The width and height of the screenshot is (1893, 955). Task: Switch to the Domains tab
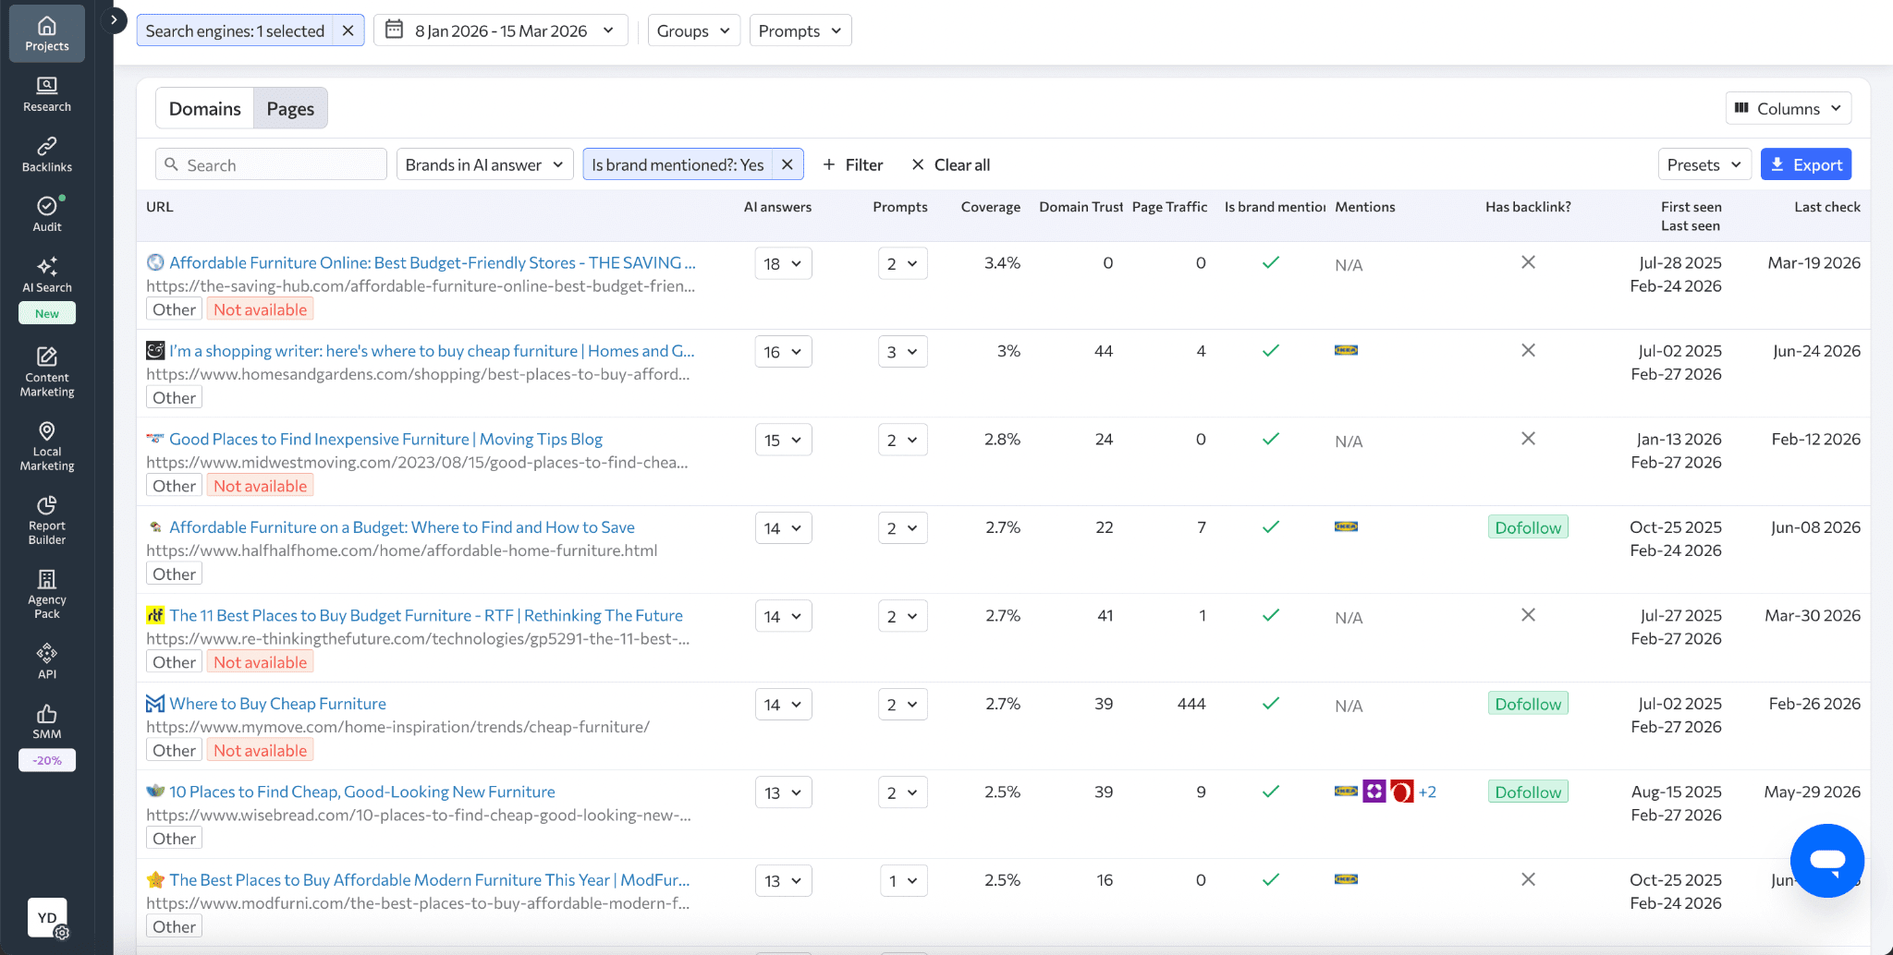[204, 108]
